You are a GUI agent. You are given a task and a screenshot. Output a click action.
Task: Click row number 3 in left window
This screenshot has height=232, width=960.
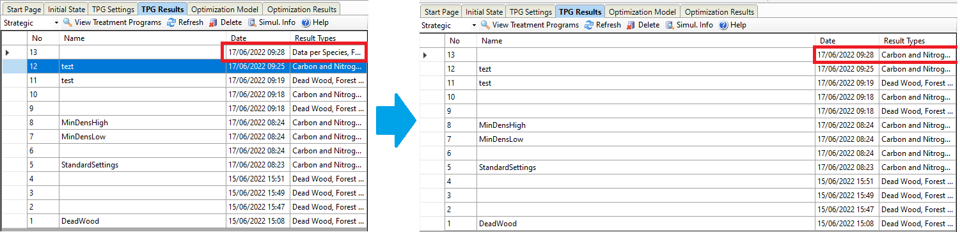tap(43, 192)
